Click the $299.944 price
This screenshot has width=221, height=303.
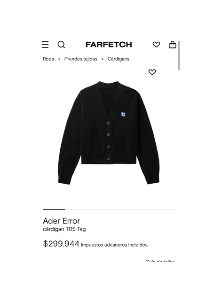(x=61, y=244)
